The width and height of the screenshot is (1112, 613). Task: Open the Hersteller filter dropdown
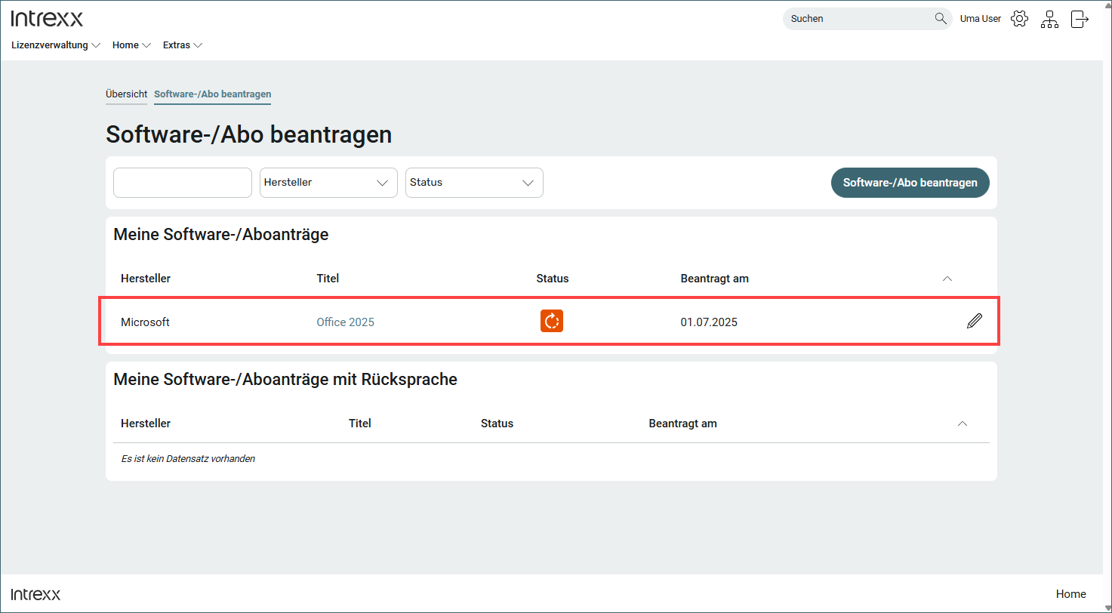point(328,183)
